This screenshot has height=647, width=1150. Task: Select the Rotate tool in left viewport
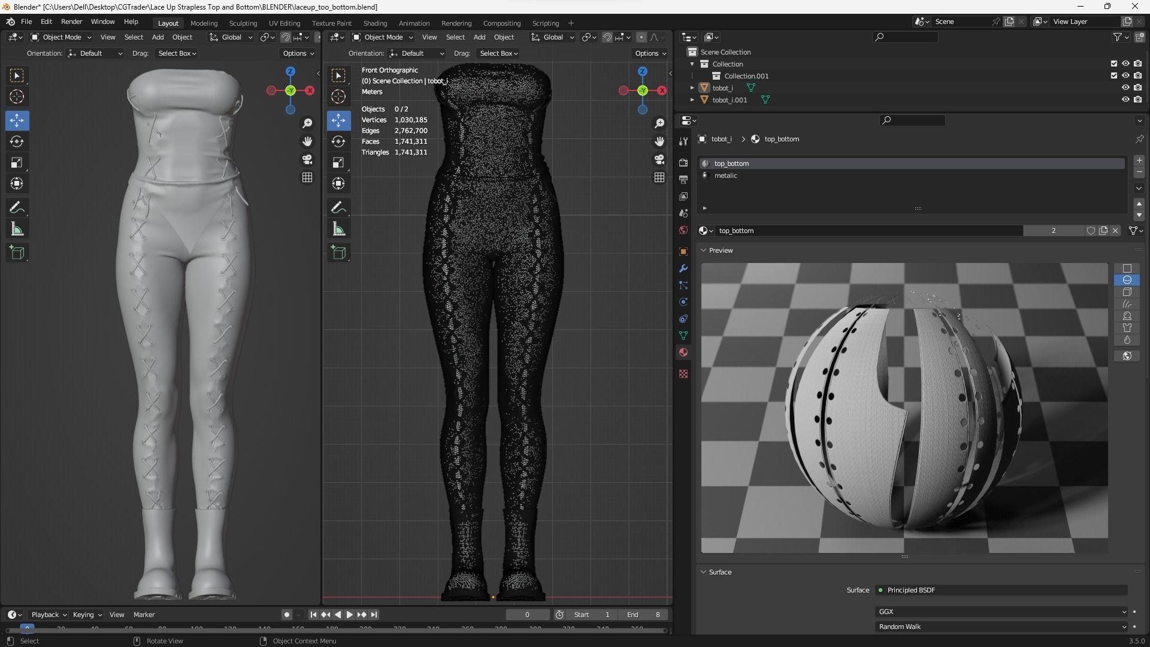[17, 141]
